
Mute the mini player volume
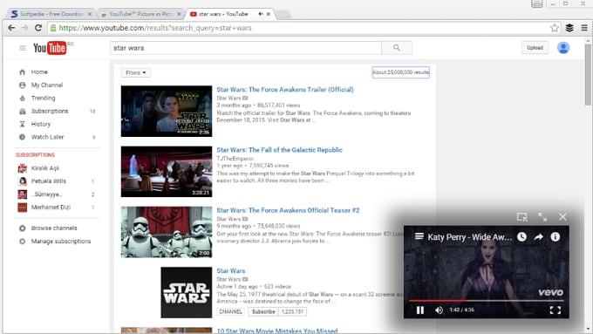coord(439,310)
